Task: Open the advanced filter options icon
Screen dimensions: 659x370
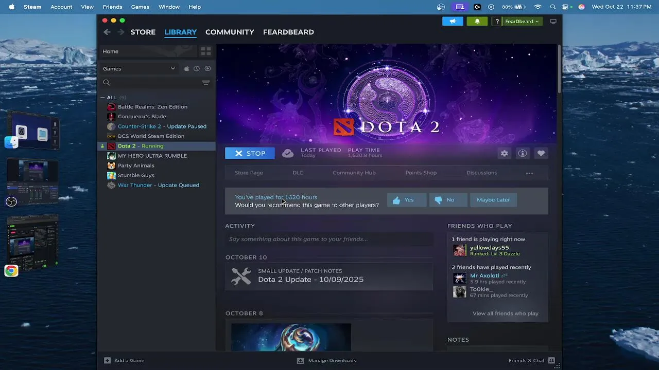Action: [x=205, y=83]
